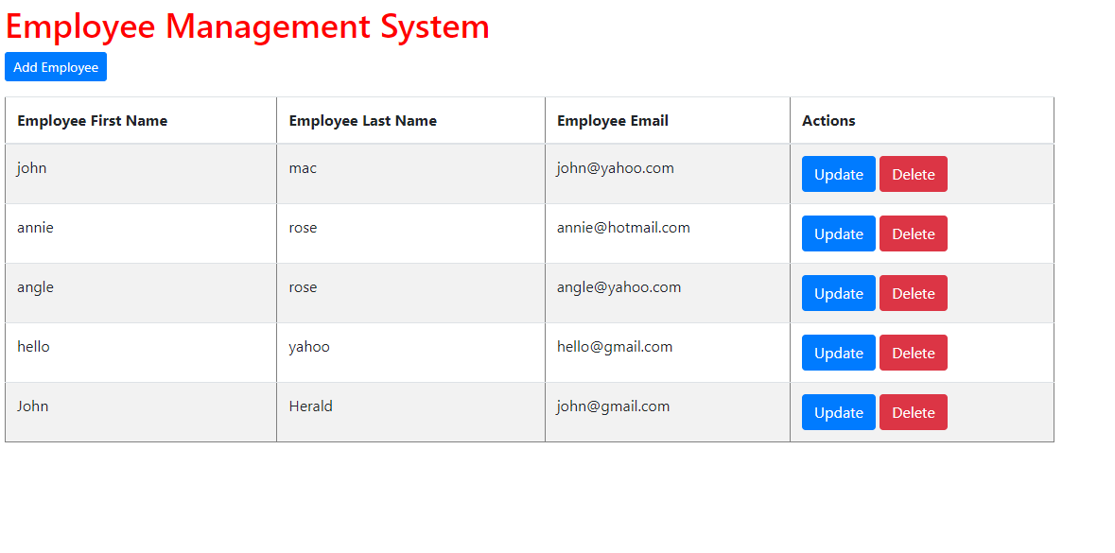Click the Employee Last Name column header
This screenshot has height=553, width=1115.
click(x=362, y=121)
